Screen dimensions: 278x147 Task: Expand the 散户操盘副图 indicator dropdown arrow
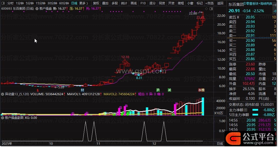pos(3,118)
